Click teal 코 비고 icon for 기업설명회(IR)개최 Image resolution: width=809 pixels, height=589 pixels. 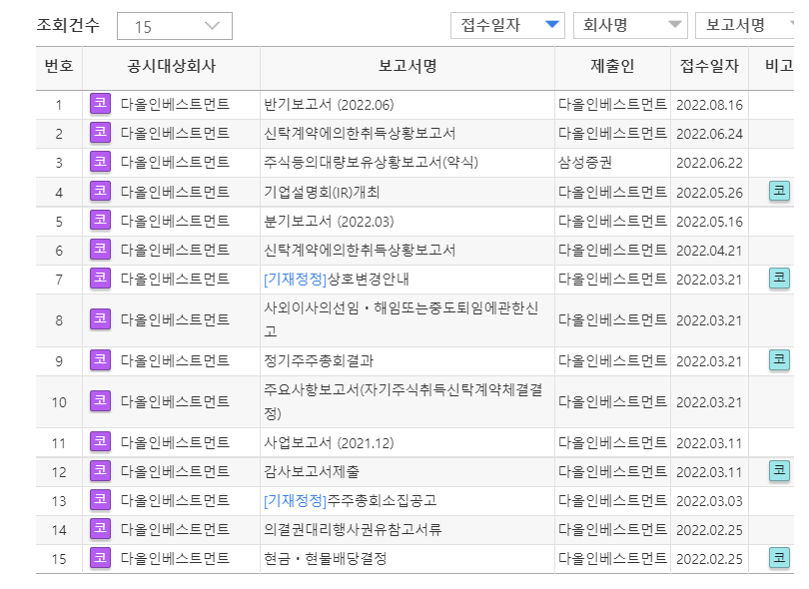click(779, 191)
